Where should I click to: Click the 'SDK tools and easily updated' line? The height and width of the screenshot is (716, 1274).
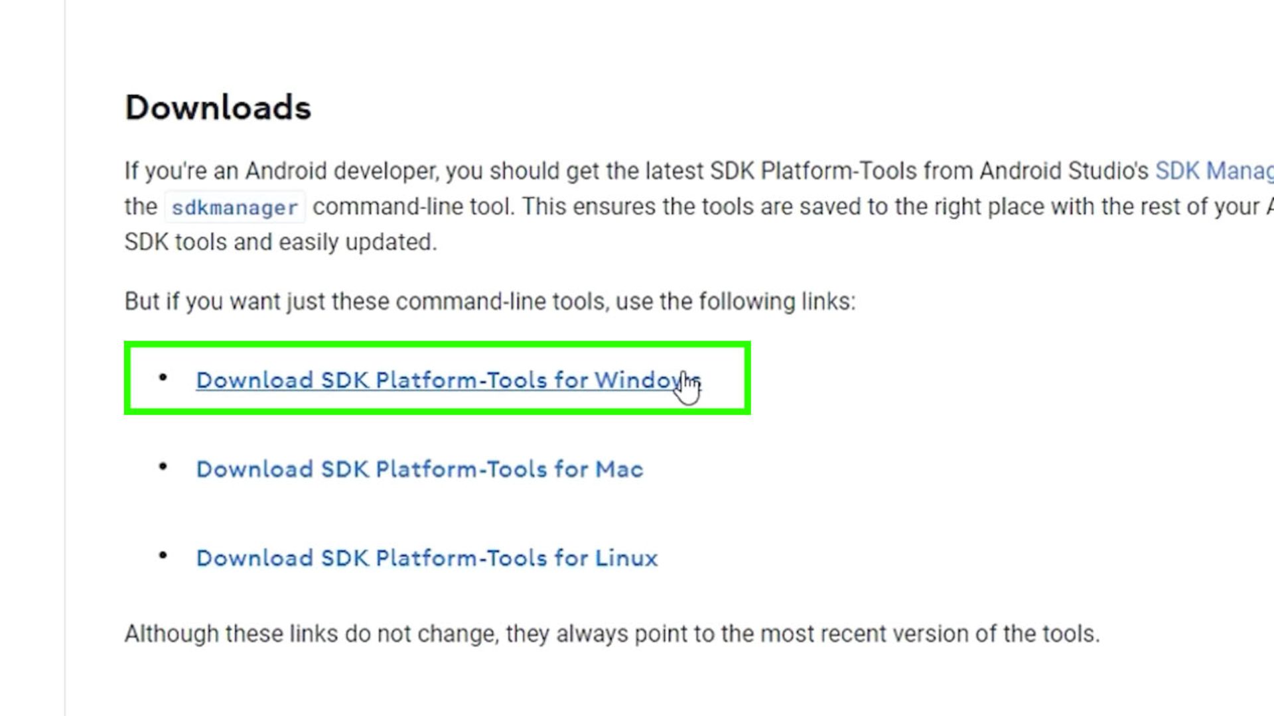click(281, 242)
